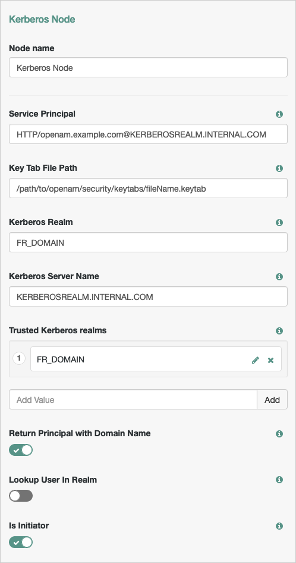The width and height of the screenshot is (296, 563).
Task: Click the Kerberos Realm input box
Action: 148,242
